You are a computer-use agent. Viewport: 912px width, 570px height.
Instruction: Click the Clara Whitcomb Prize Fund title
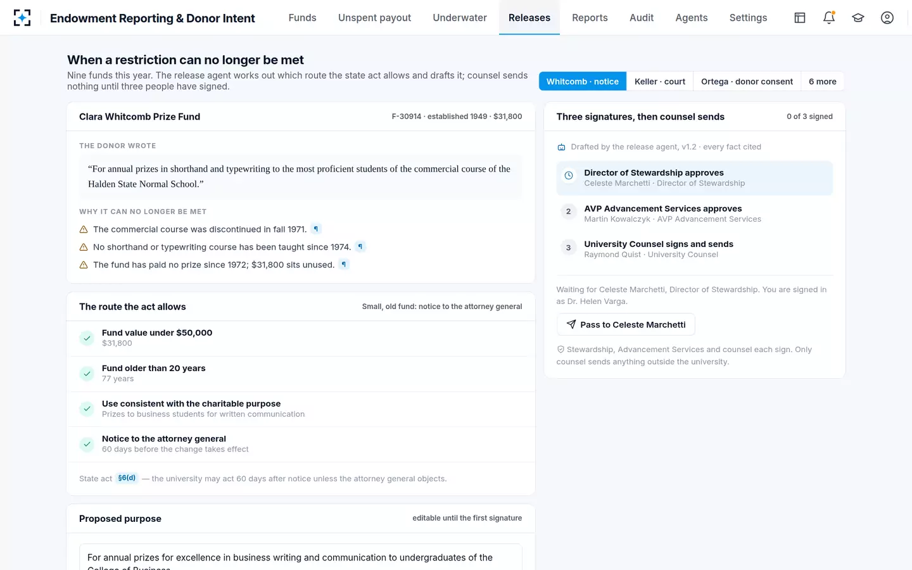139,117
